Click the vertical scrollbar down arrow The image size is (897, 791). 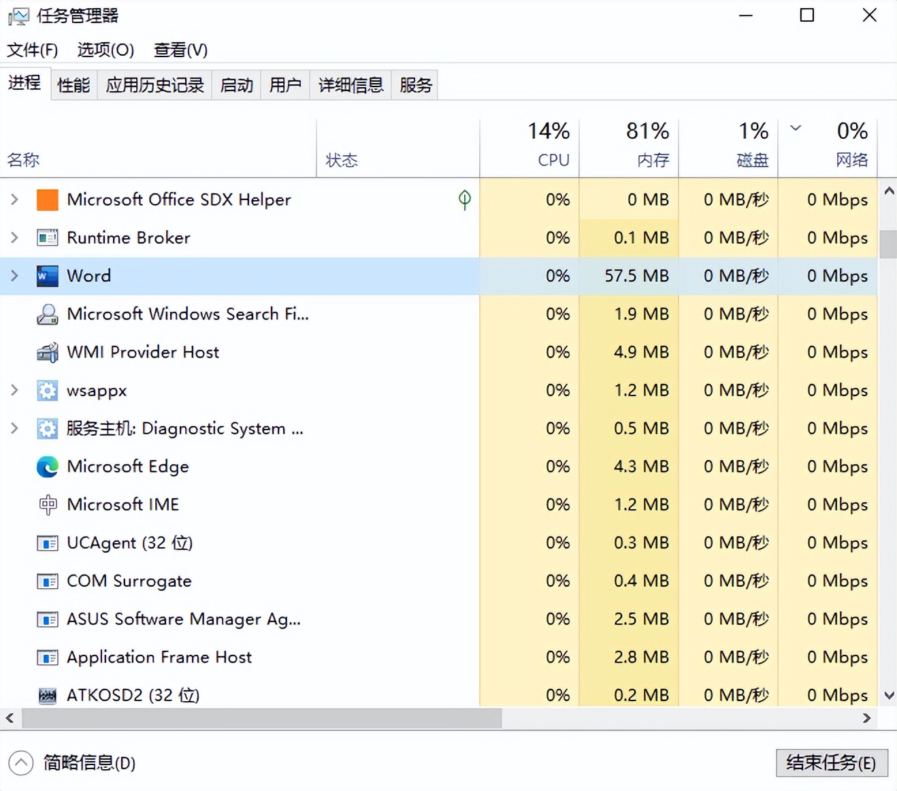pyautogui.click(x=888, y=695)
